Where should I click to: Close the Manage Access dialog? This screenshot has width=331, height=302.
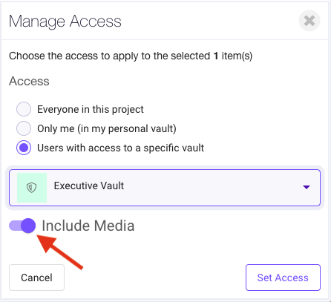click(309, 21)
